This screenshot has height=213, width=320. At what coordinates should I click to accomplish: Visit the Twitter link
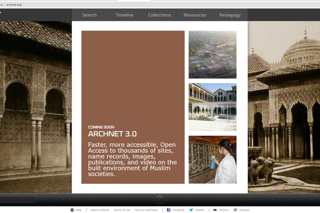tap(200, 210)
